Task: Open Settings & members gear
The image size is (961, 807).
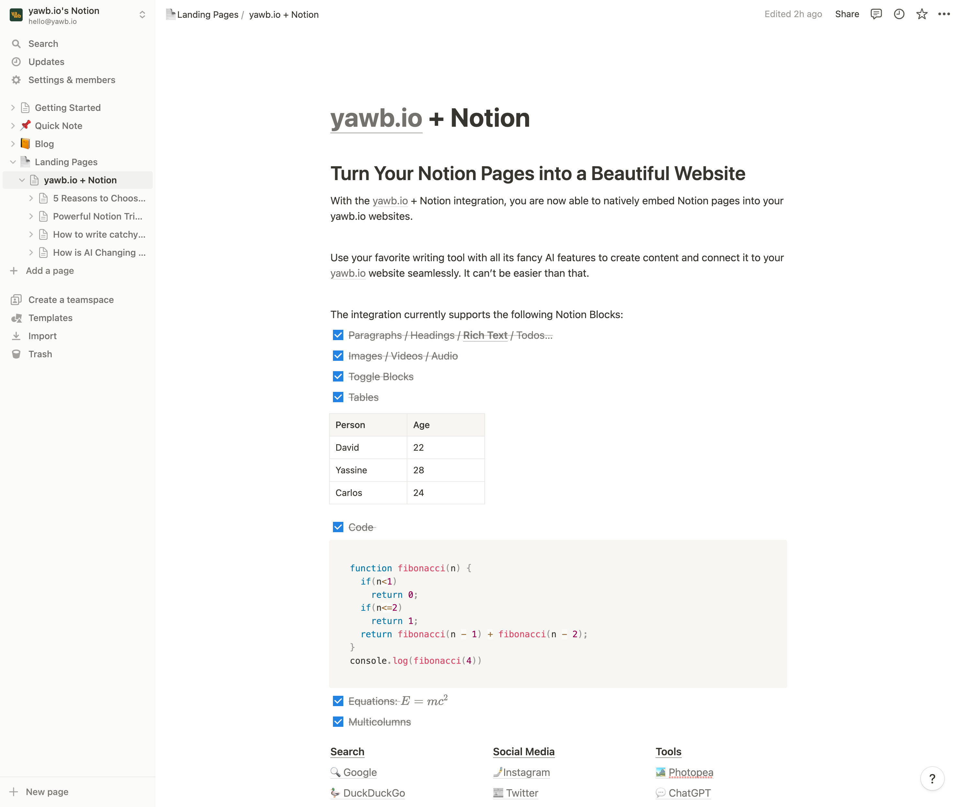Action: 17,80
